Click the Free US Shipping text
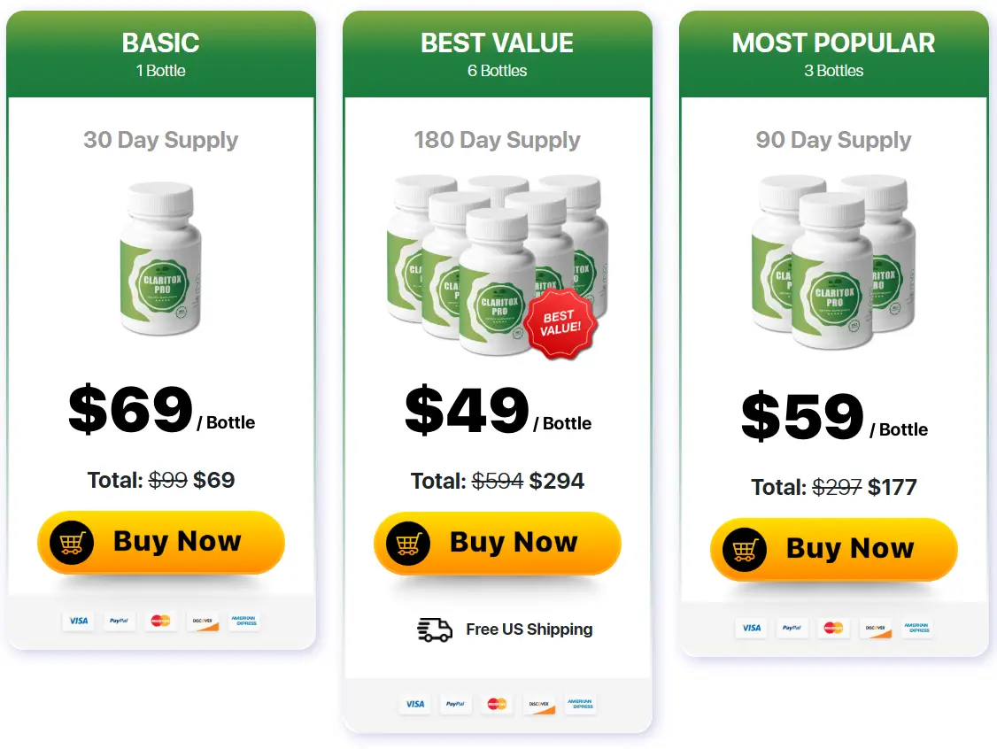Screen dimensions: 997x749 [x=529, y=629]
